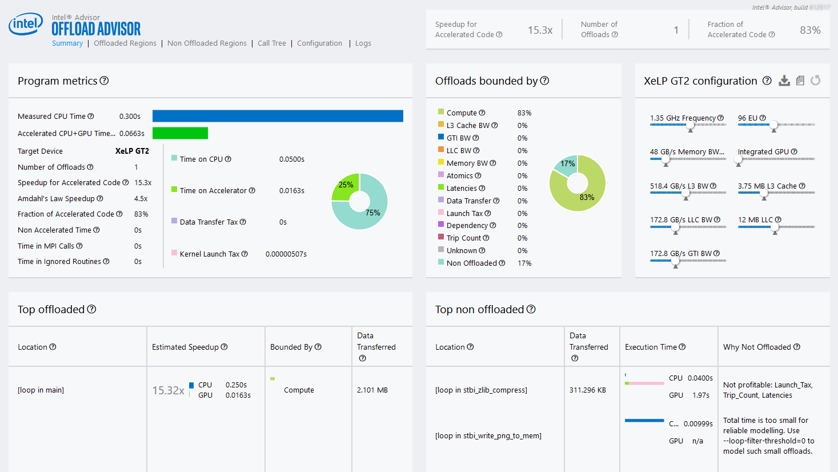Open the Call Tree tab
The image size is (838, 472).
tap(271, 43)
